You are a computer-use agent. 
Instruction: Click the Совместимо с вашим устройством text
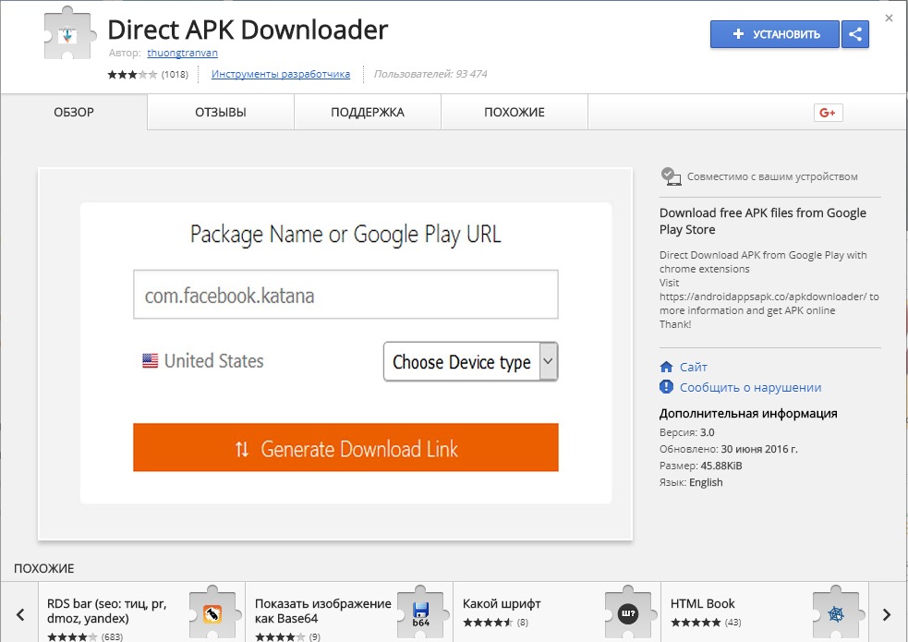coord(772,176)
